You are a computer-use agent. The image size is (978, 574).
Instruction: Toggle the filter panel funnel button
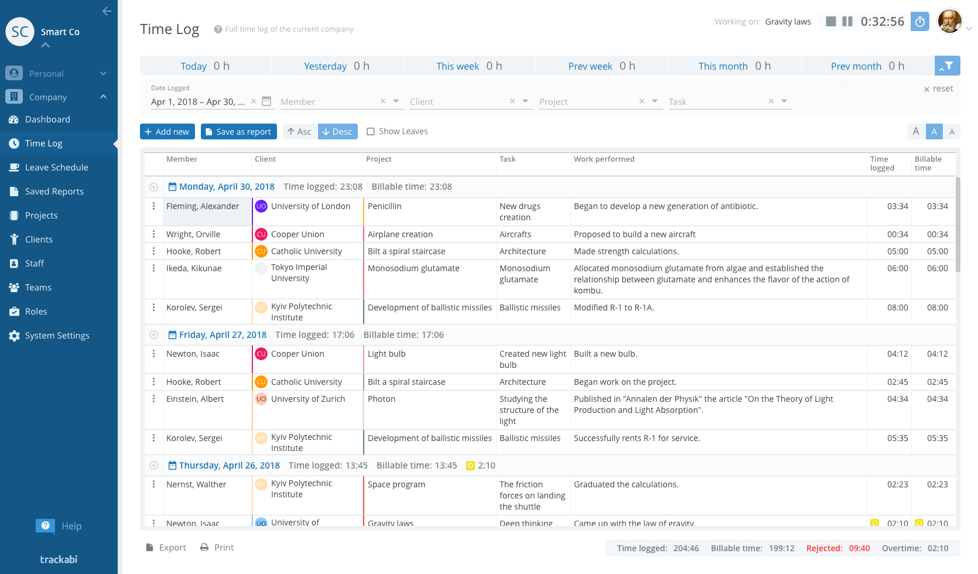[948, 66]
